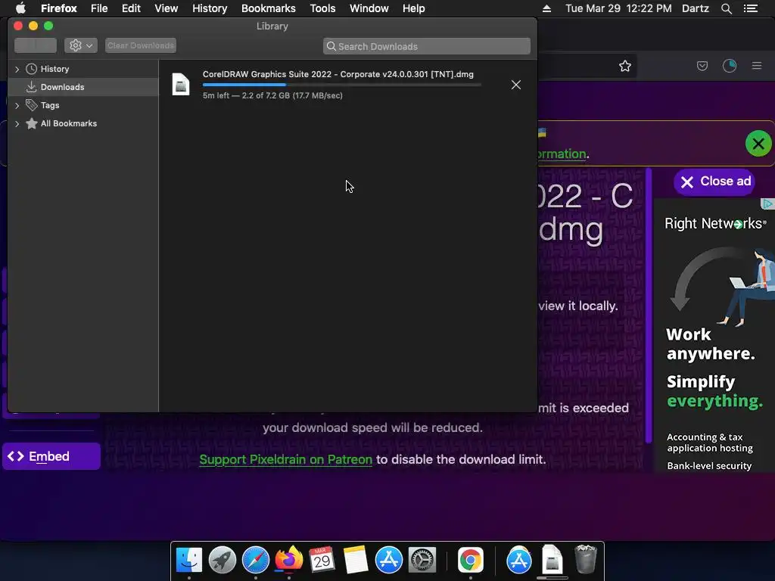The height and width of the screenshot is (581, 775).
Task: Open Notes from the Dock
Action: [356, 560]
